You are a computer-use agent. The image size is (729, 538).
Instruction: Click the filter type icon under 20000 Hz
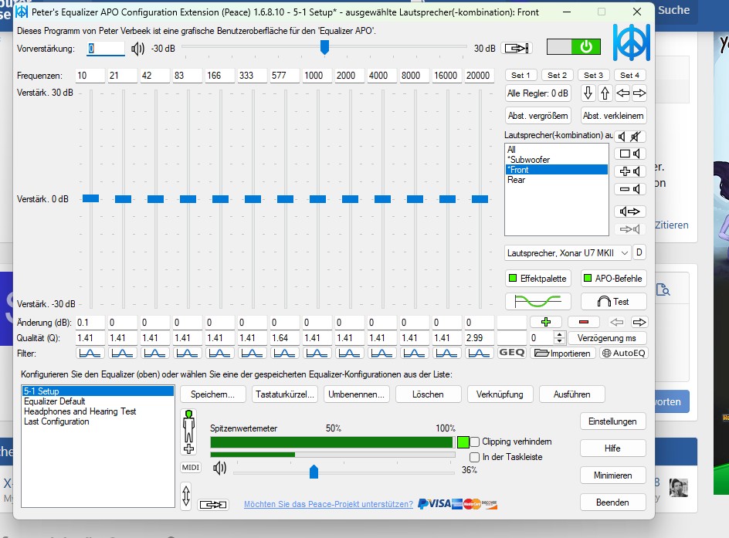click(479, 353)
